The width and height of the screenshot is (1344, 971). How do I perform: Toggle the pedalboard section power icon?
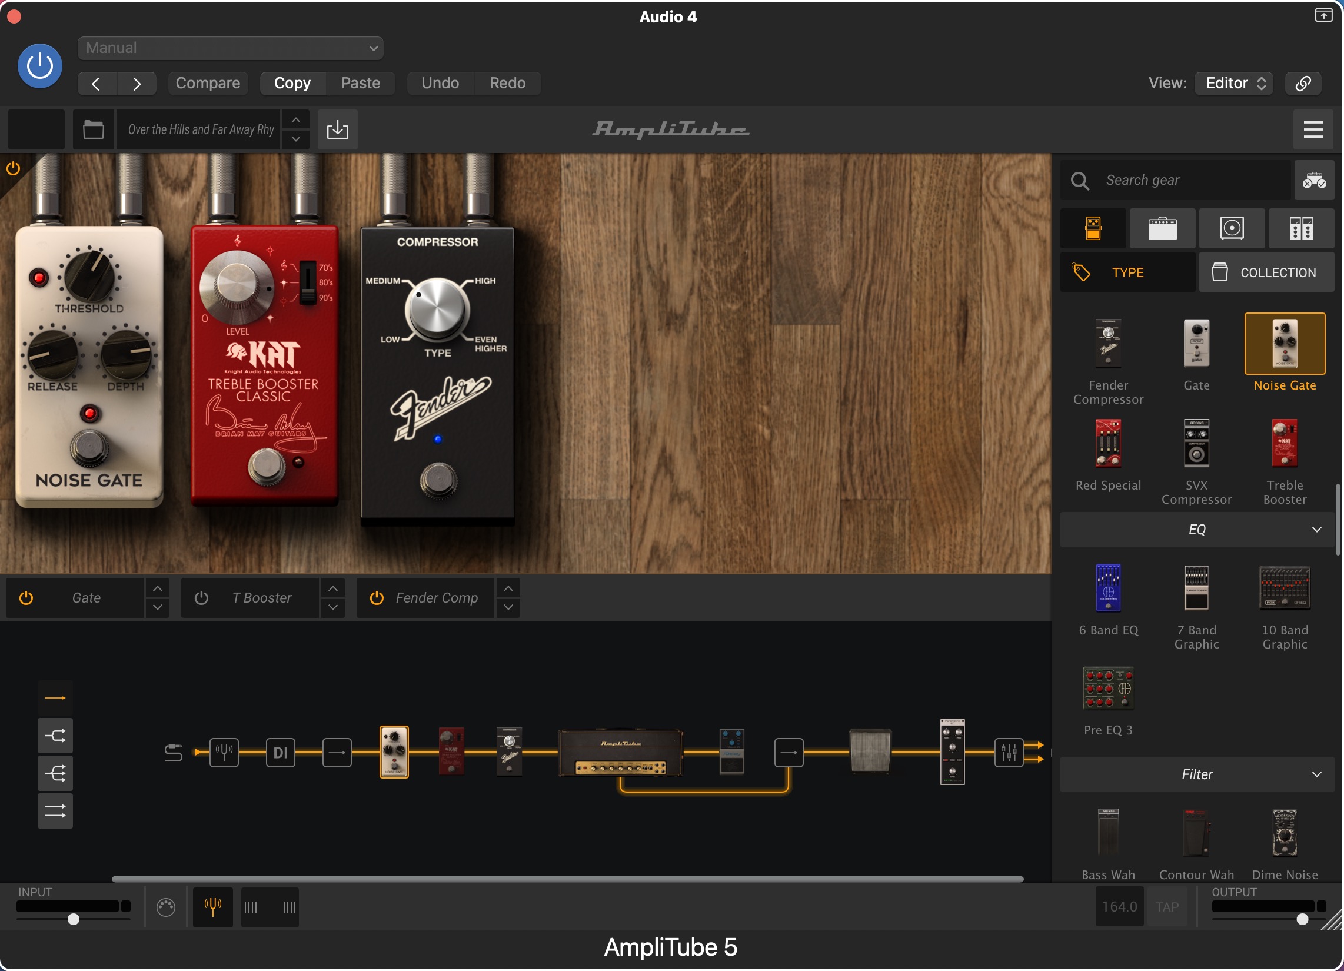click(x=13, y=169)
